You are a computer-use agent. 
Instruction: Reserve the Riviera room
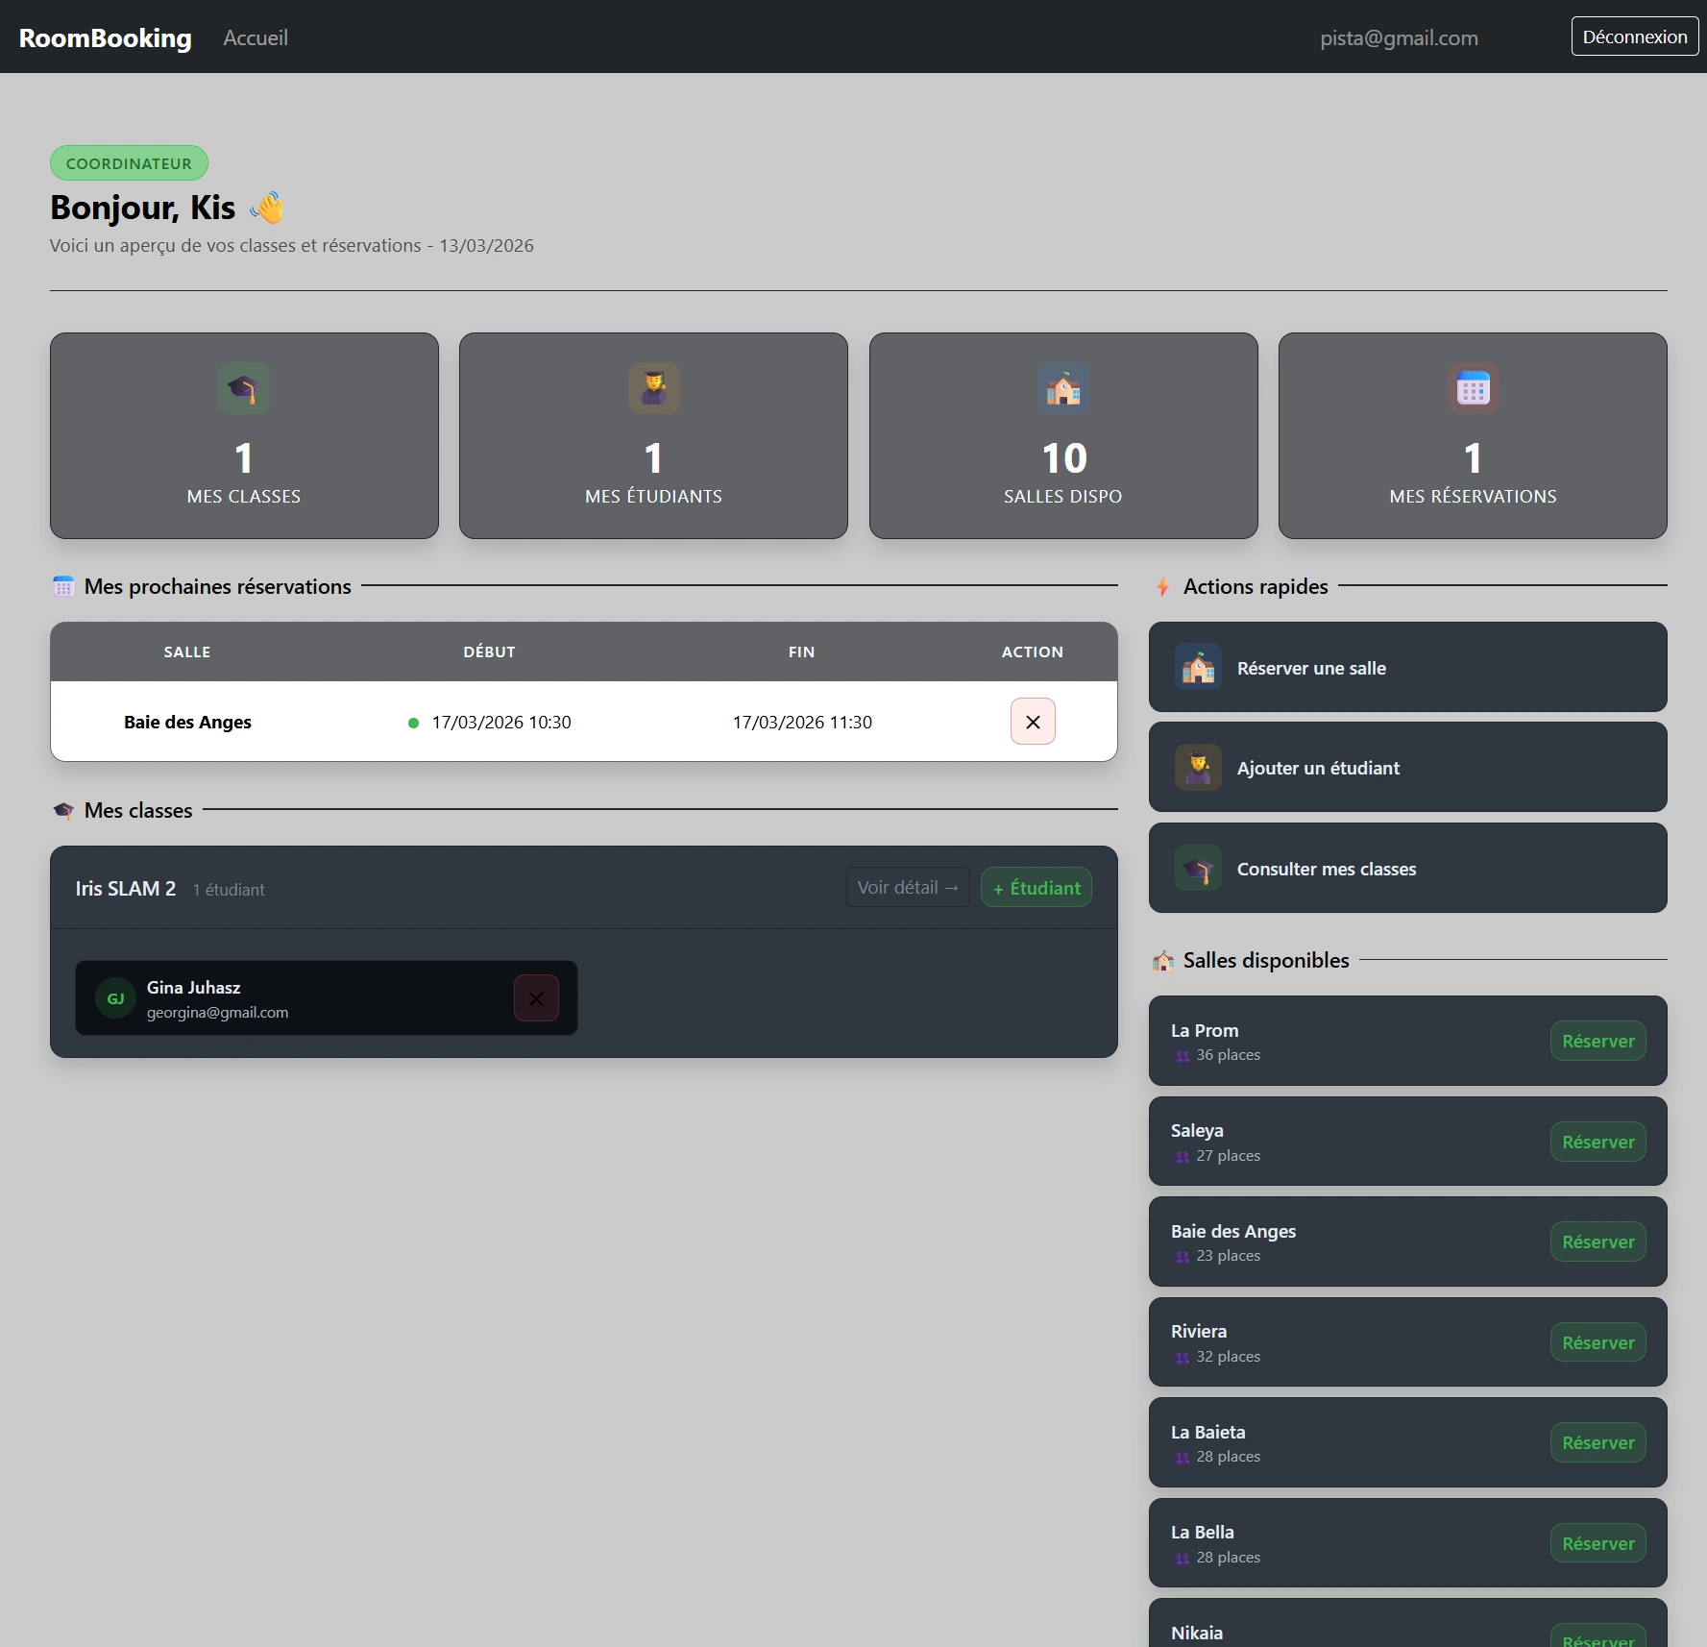point(1597,1343)
